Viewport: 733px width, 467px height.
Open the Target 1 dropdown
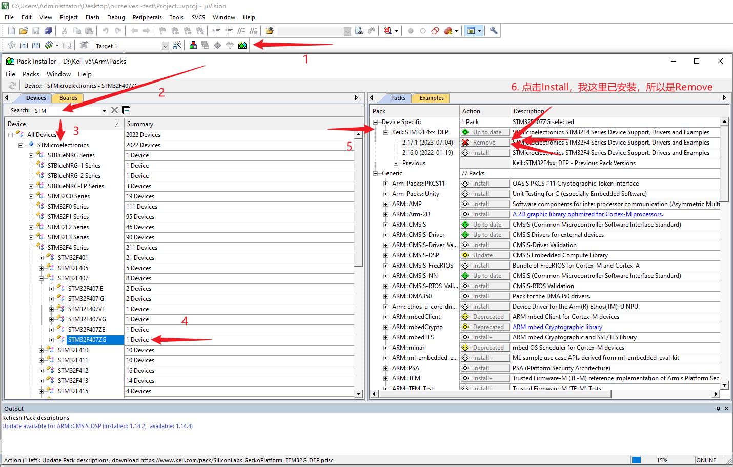[165, 46]
